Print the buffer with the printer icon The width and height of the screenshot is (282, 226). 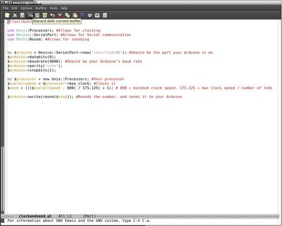[x=90, y=15]
